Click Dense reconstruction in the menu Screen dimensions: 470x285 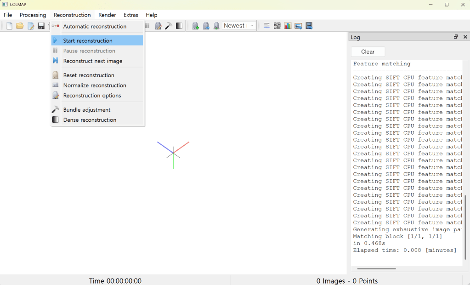click(x=90, y=120)
